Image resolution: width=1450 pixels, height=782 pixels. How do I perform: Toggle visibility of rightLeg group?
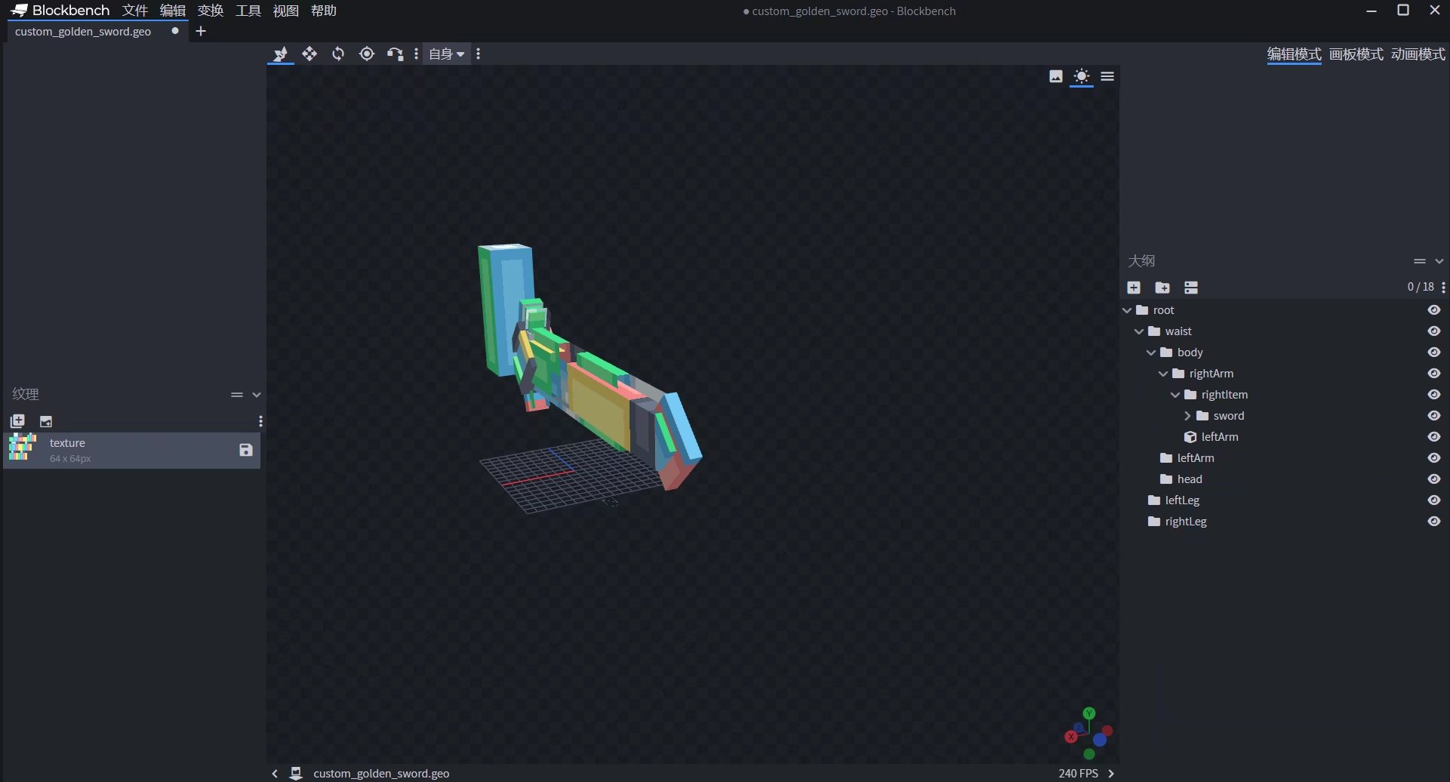1434,522
